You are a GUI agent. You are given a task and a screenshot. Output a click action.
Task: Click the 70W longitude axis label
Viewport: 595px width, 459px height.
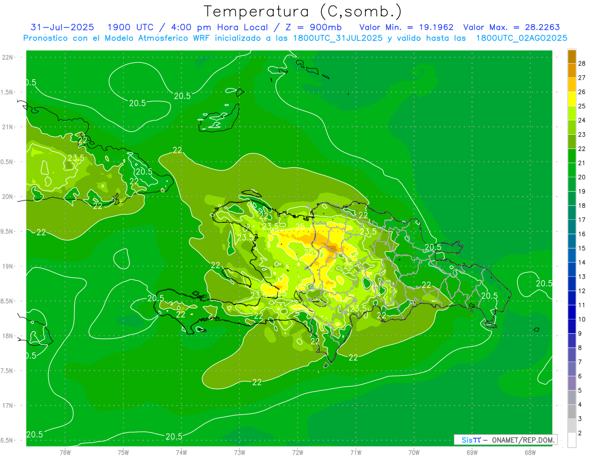tap(414, 453)
